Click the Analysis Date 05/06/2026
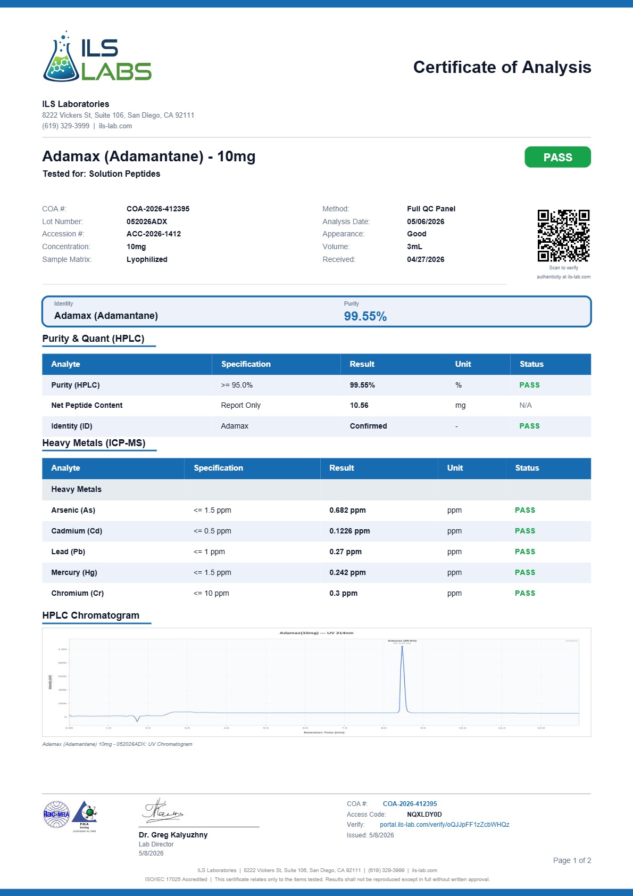This screenshot has height=896, width=633. (x=426, y=221)
